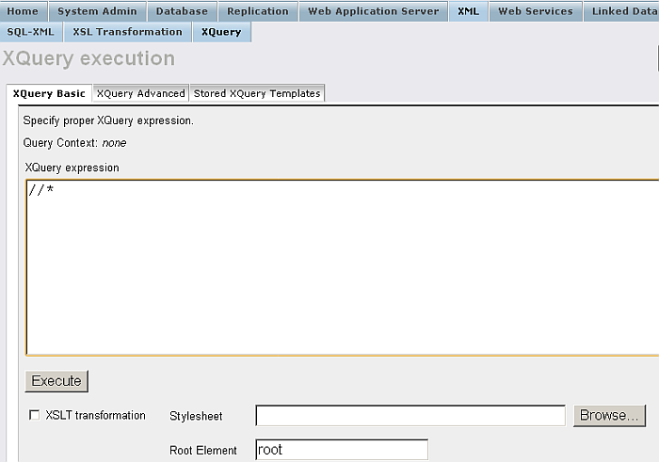Click the 'XQuery execution' heading
Viewport: 659px width, 462px height.
coord(88,58)
